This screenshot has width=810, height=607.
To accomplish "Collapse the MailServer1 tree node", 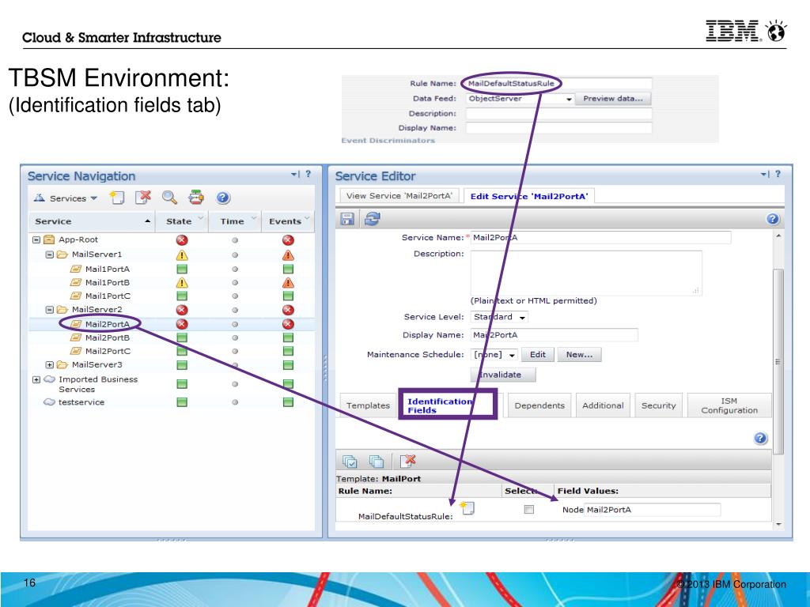I will (x=50, y=254).
